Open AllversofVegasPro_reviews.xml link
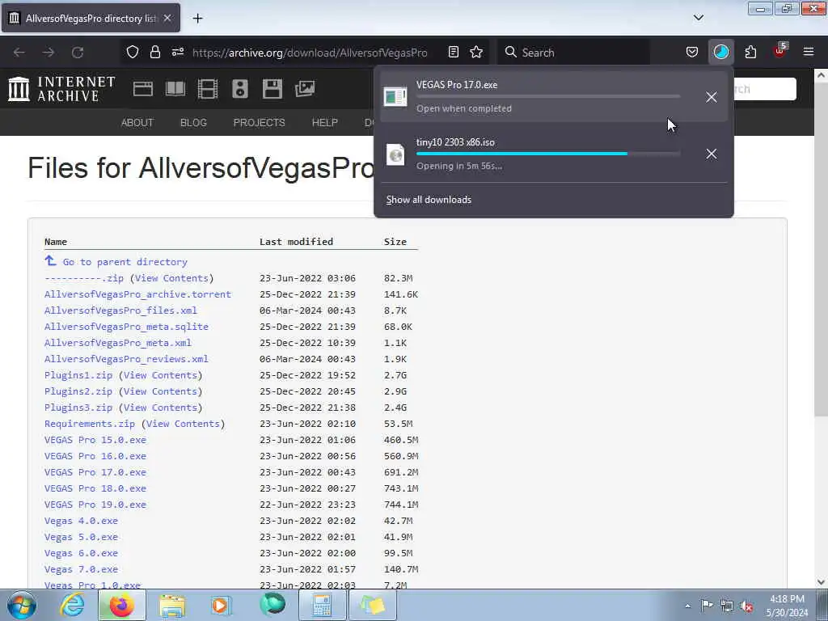Screen dimensions: 828x621 click(x=126, y=359)
